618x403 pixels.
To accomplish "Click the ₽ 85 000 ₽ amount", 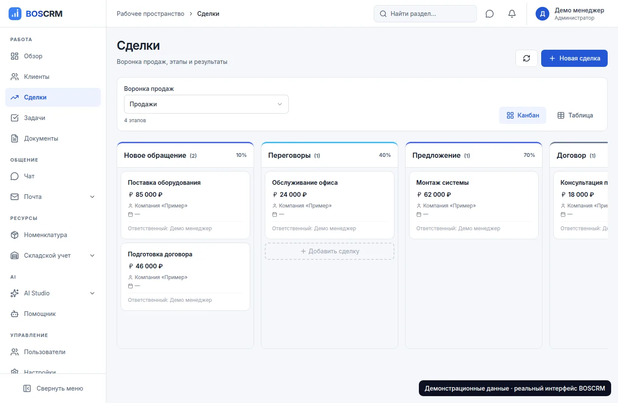I will [x=145, y=195].
